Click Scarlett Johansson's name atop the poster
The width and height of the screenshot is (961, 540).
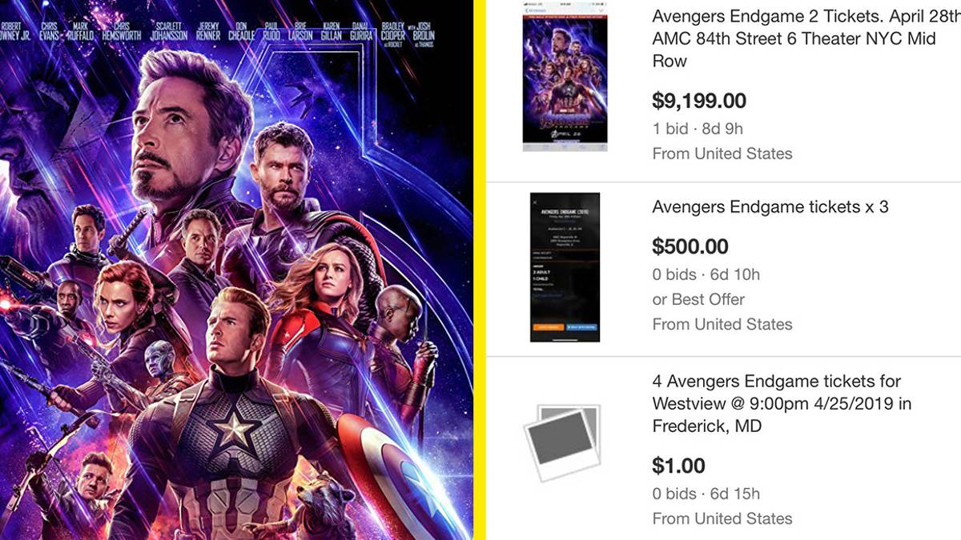(x=168, y=30)
